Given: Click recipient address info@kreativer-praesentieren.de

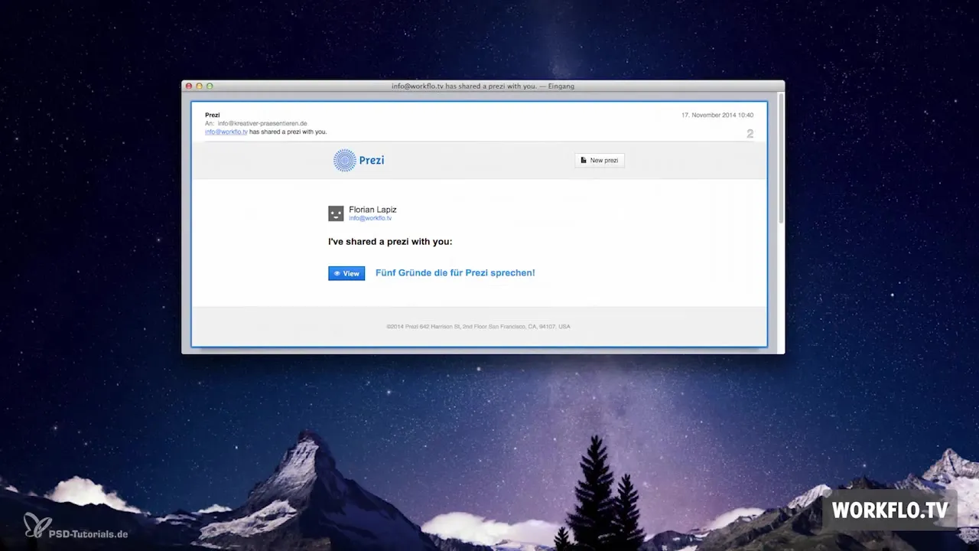Looking at the screenshot, I should pyautogui.click(x=262, y=123).
